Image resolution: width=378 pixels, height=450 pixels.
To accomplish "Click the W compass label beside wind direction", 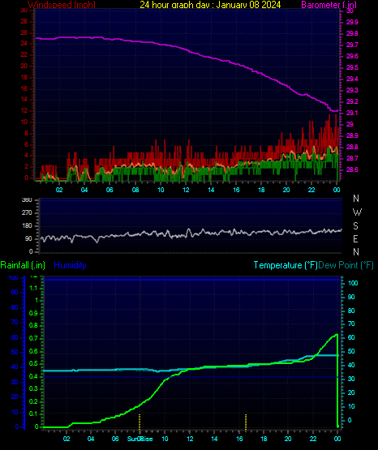I will click(x=357, y=212).
